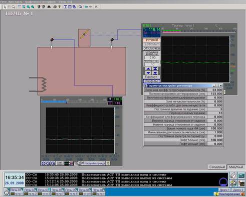This screenshot has width=246, height=197.
Task: Click the right arrow navigation icon in the toolbar
Action: coord(91,7)
